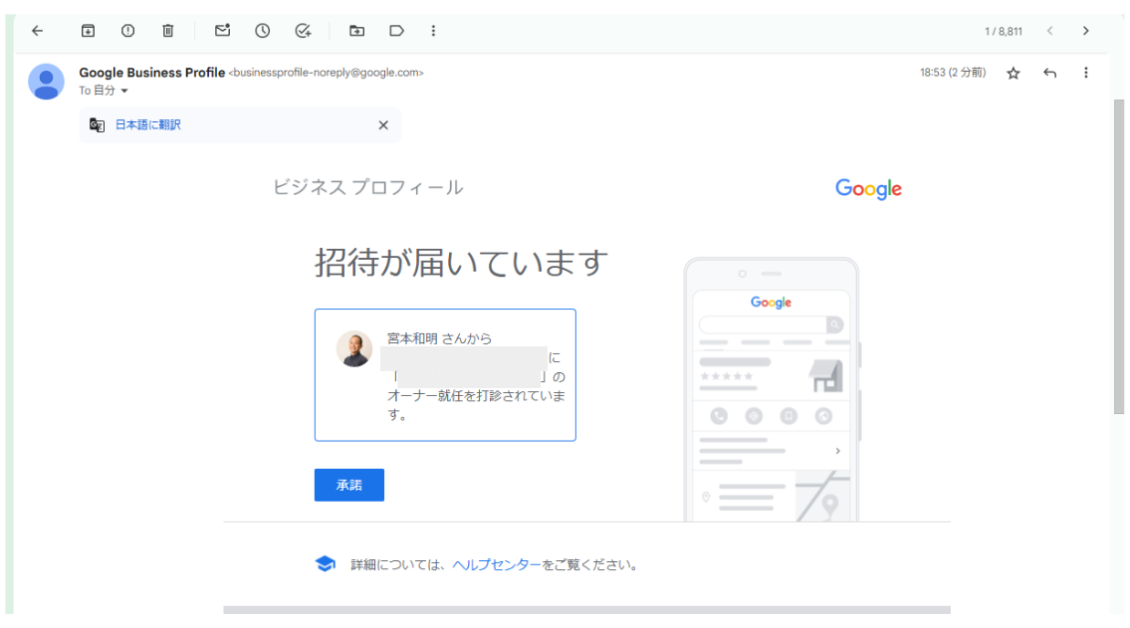Open message options next to reply
Image resolution: width=1130 pixels, height=628 pixels.
tap(1086, 73)
